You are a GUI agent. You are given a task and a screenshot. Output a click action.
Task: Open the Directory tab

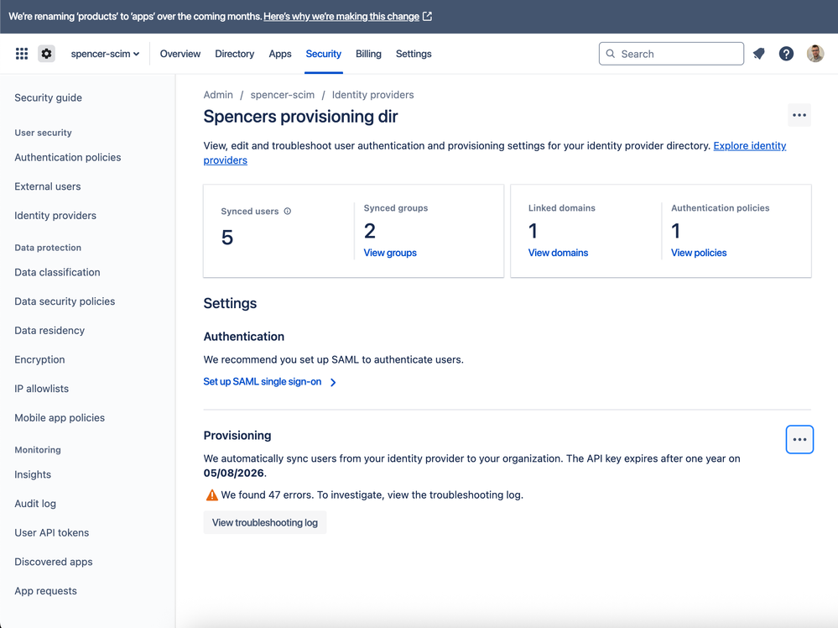(x=234, y=54)
